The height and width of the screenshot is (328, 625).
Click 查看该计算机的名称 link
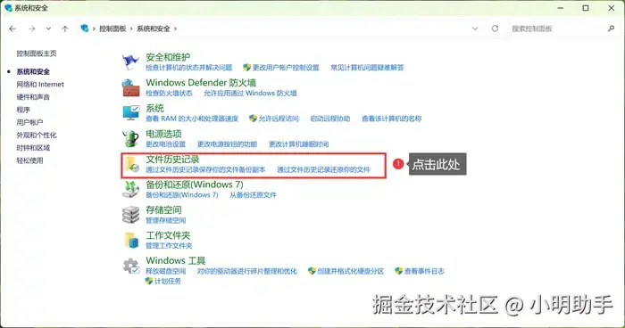[x=391, y=119]
